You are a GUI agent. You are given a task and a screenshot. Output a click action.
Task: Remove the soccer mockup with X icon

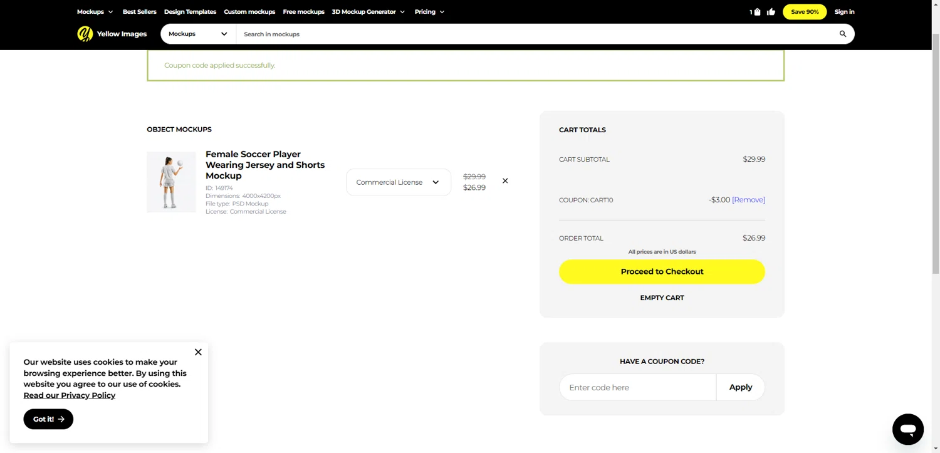(x=505, y=181)
